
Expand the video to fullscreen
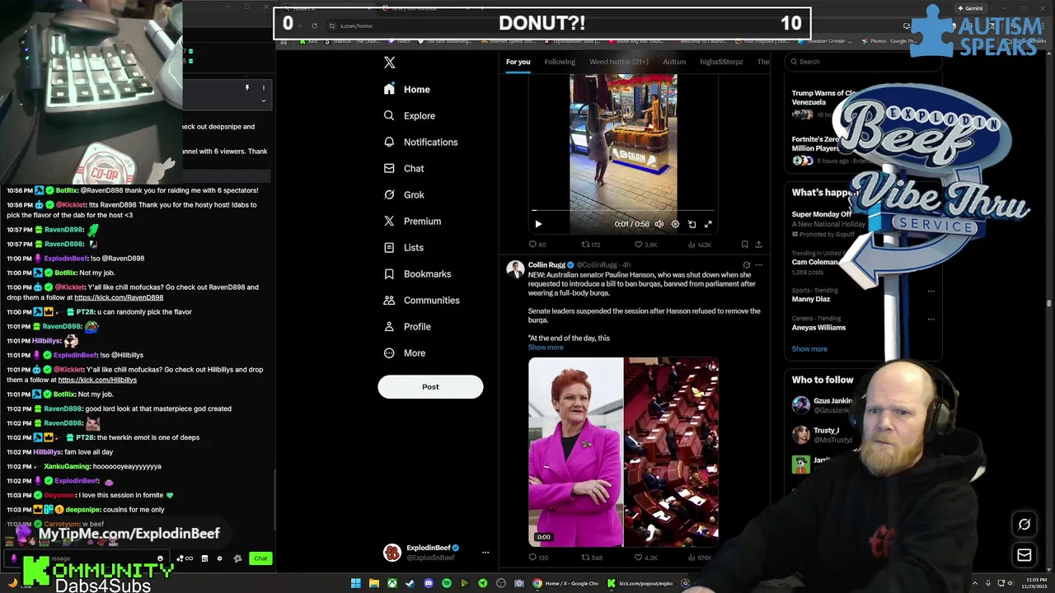pyautogui.click(x=708, y=224)
